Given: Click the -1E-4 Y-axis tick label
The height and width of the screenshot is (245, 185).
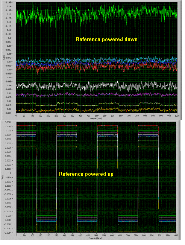Looking at the screenshot, I should pyautogui.click(x=9, y=178).
